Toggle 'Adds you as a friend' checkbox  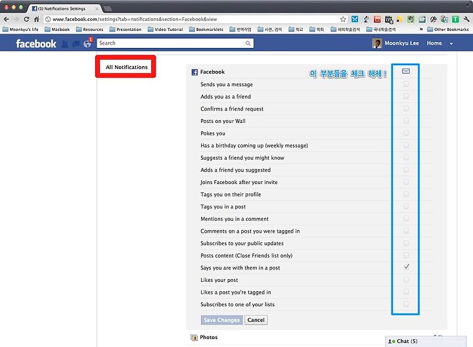tap(406, 97)
